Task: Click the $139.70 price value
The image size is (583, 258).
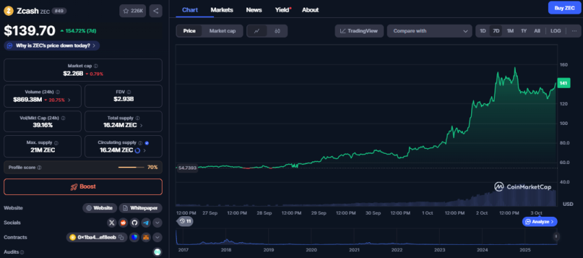Action: coord(29,30)
